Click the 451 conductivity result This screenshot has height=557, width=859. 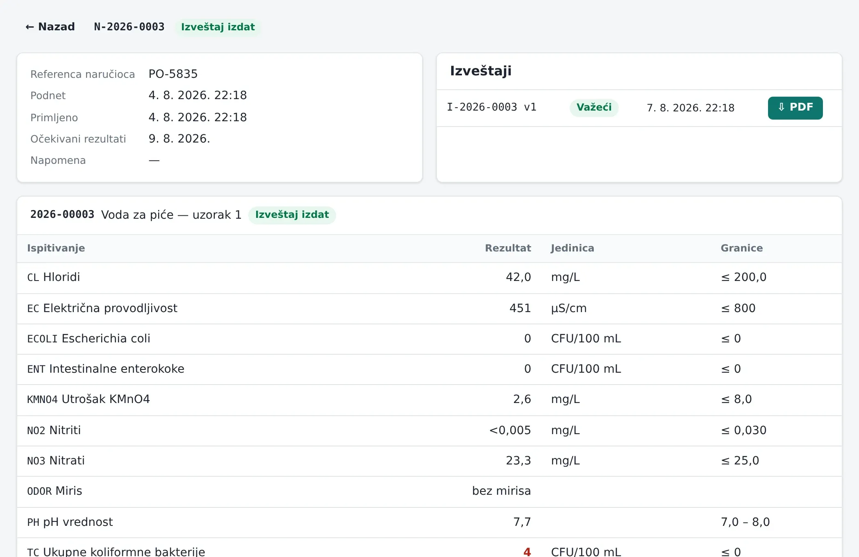coord(520,308)
